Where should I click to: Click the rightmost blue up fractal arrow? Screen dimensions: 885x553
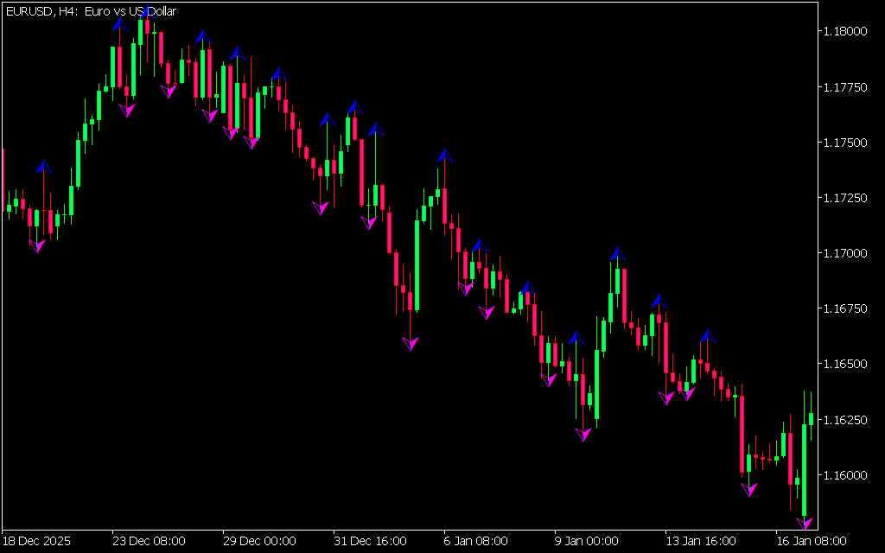708,335
